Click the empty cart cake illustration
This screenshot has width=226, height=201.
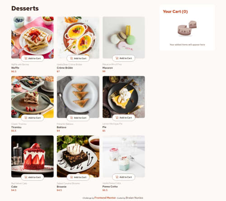[187, 28]
